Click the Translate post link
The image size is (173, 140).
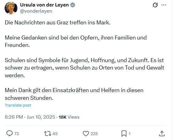pos(18,105)
